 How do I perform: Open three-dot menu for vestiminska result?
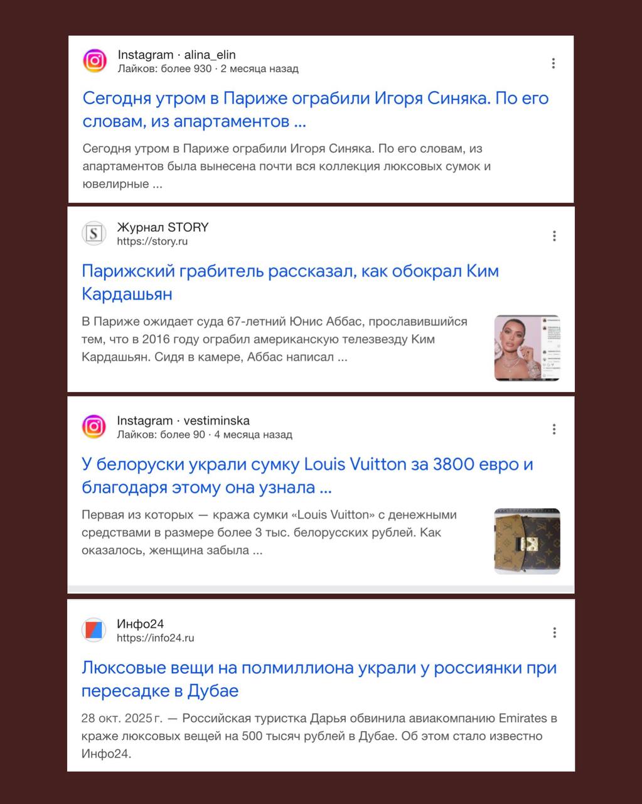pos(554,429)
